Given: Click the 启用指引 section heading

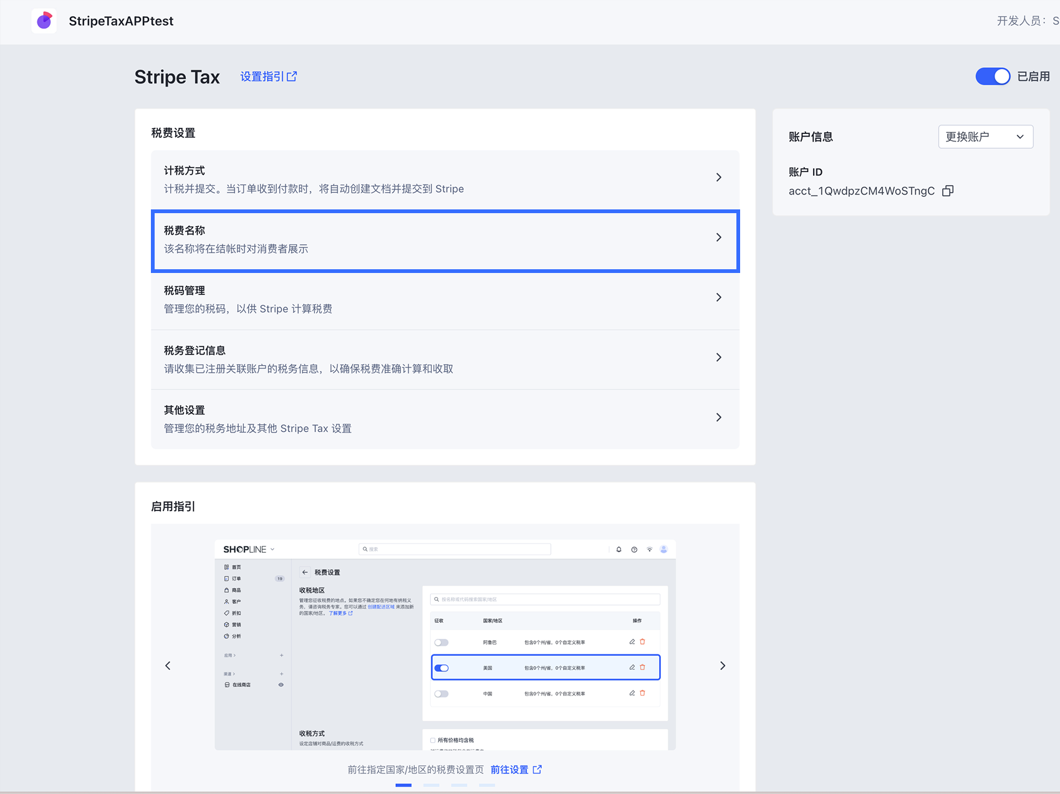Looking at the screenshot, I should coord(173,507).
